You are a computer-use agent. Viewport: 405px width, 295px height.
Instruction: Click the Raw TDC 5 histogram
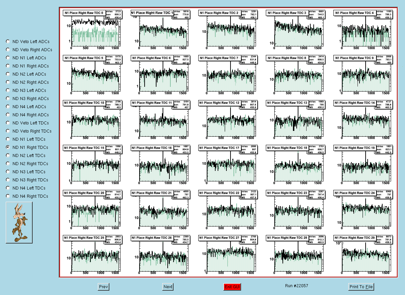pos(92,74)
